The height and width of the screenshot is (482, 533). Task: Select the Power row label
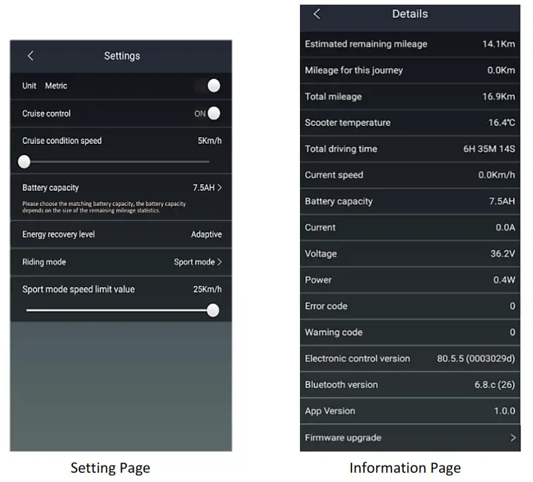pyautogui.click(x=318, y=280)
